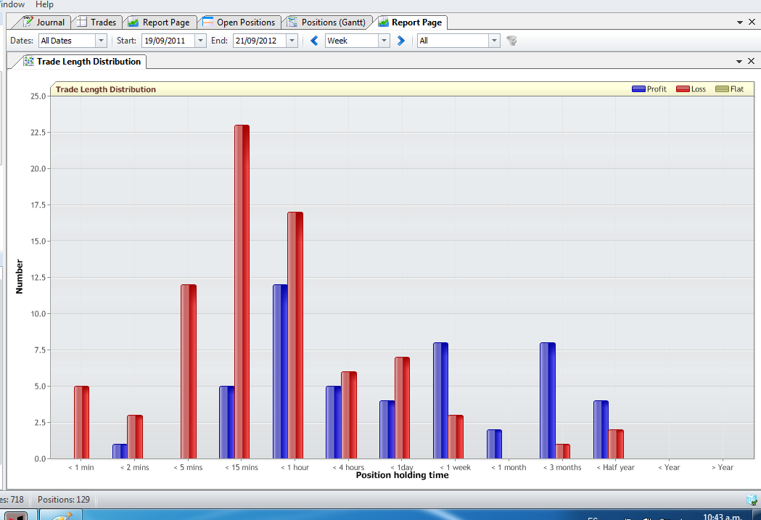The height and width of the screenshot is (520, 761).
Task: Click the End date field 21/09/2012
Action: tap(260, 41)
